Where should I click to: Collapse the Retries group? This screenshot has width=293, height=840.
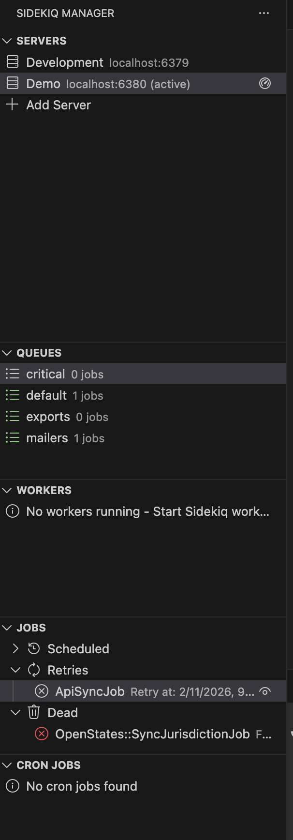coord(15,670)
